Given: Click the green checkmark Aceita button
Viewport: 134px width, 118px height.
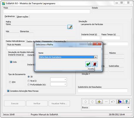Looking at the screenshot, I should tap(88, 64).
